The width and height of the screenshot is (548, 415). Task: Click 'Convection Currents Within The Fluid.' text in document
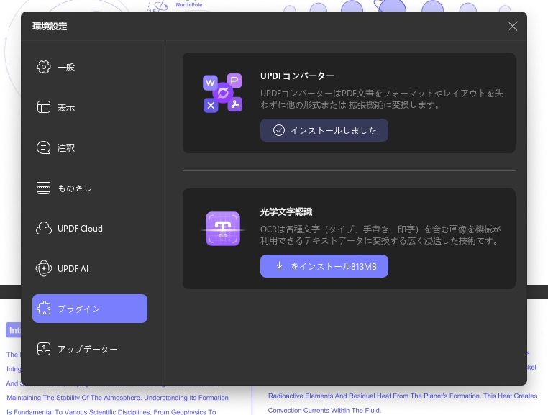pos(324,411)
